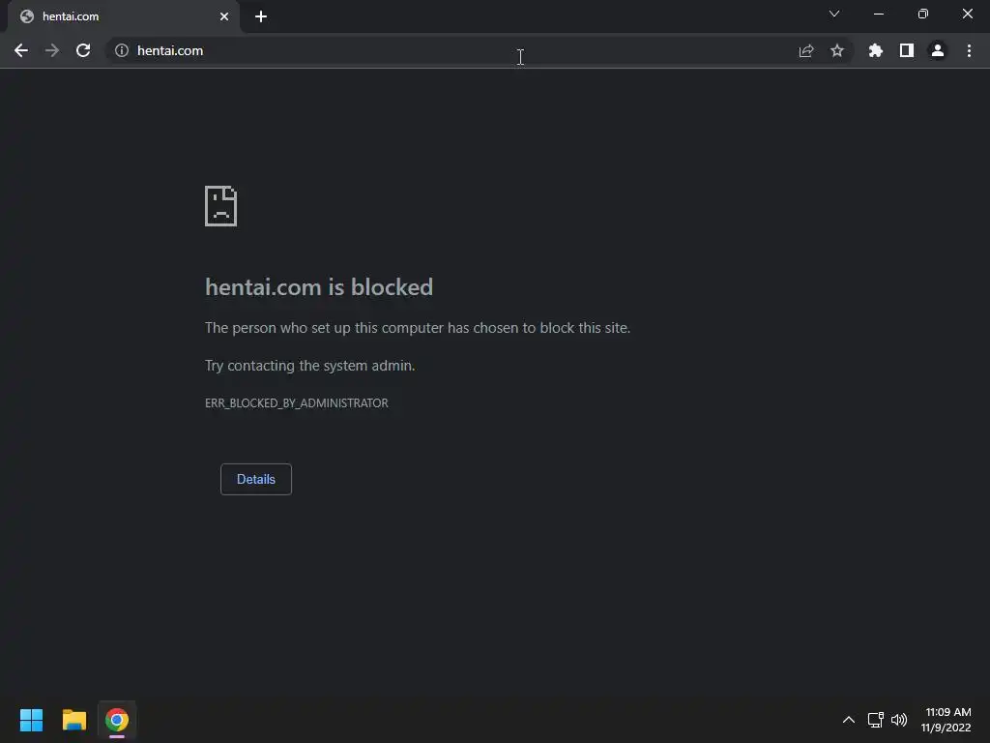
Task: Open the volume control in tray
Action: (x=898, y=720)
